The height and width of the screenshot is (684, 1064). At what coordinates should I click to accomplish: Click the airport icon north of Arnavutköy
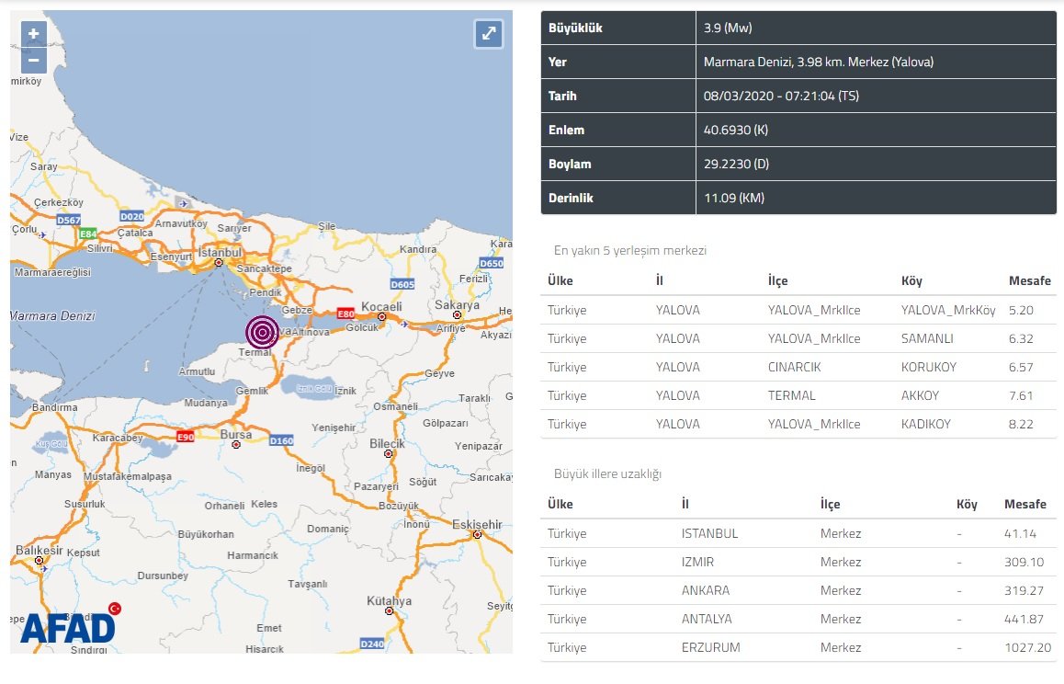pos(185,204)
